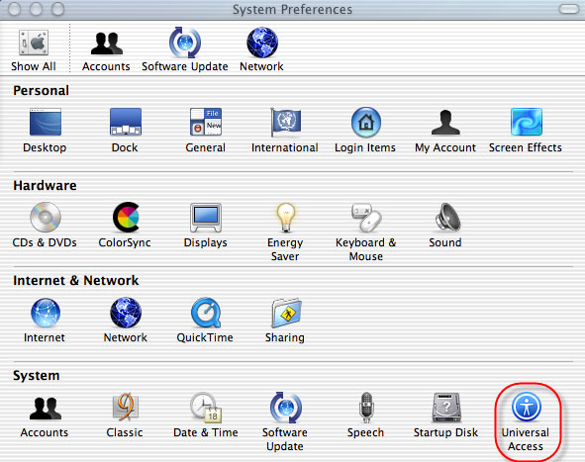Click the window minimize button

pyautogui.click(x=36, y=9)
